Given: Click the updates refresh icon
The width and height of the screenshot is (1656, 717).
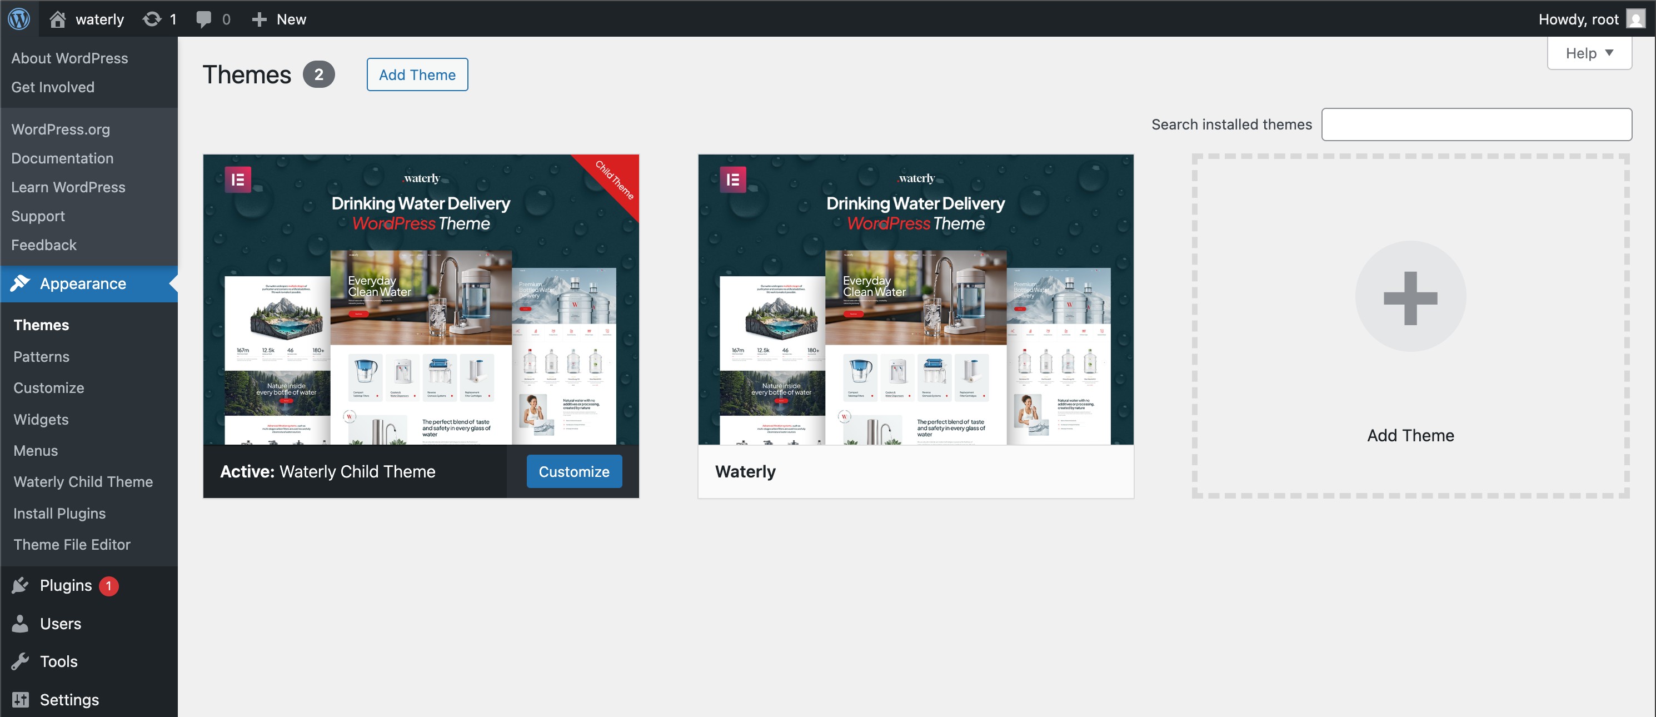Looking at the screenshot, I should (152, 19).
